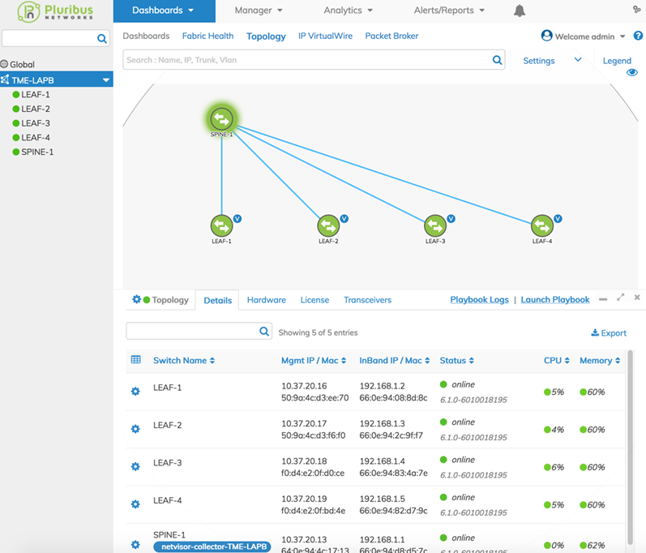Open the Manager dropdown menu

tap(259, 11)
